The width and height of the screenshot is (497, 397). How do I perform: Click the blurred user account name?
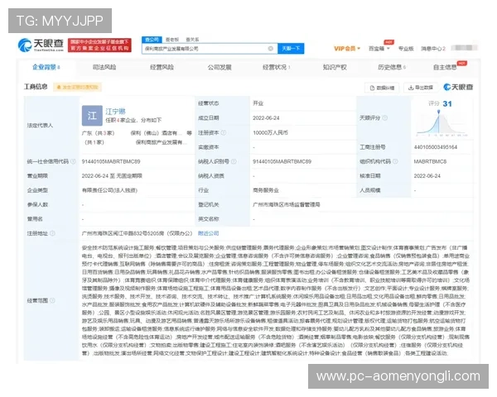tap(464, 48)
